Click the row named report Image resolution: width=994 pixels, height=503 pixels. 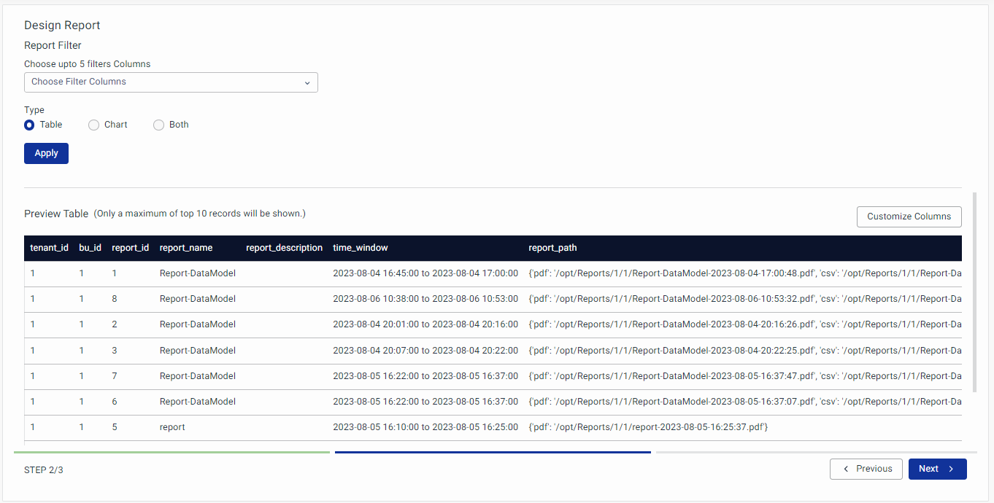(x=172, y=427)
